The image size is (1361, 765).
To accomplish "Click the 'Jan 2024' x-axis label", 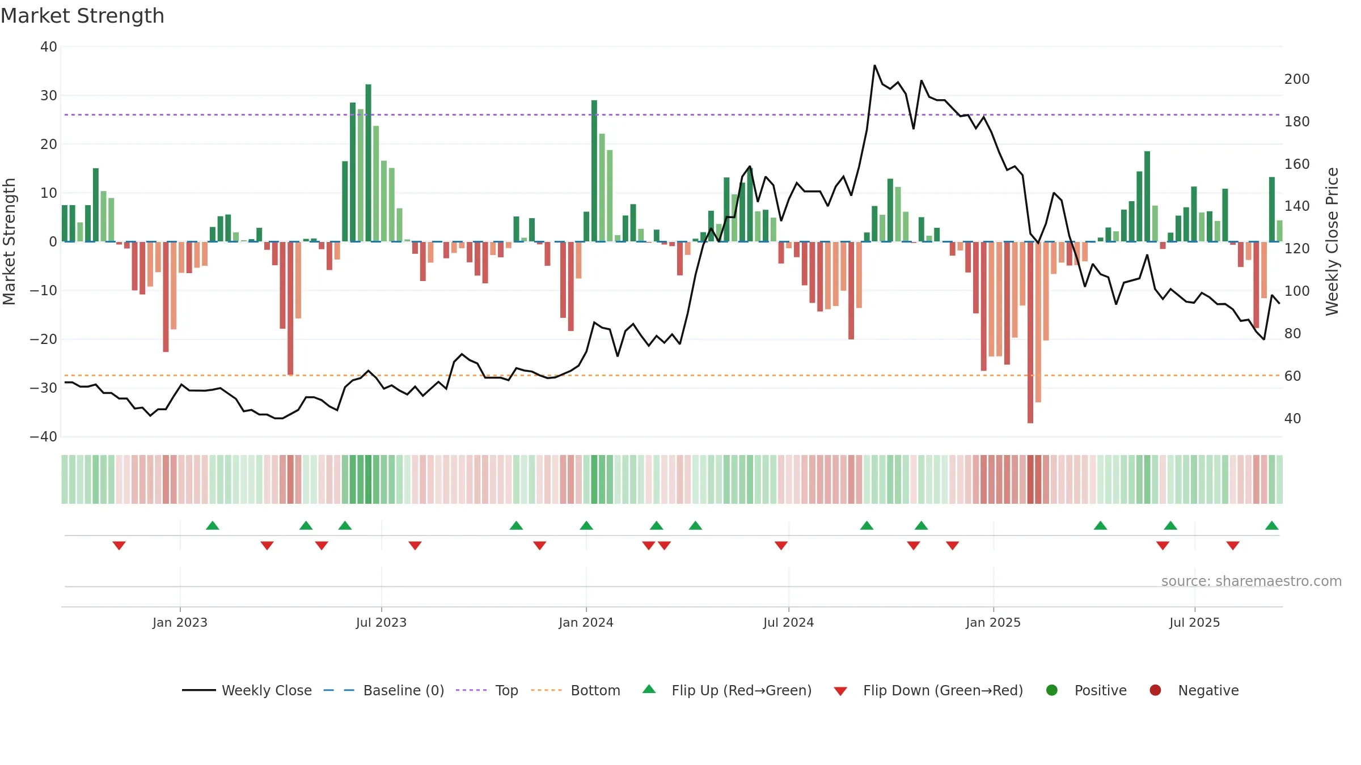I will (x=586, y=622).
